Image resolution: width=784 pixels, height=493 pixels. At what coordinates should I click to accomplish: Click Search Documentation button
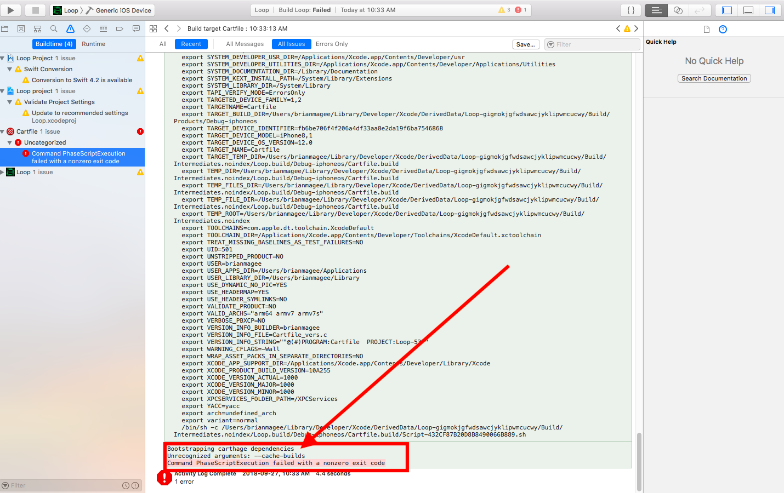point(714,78)
